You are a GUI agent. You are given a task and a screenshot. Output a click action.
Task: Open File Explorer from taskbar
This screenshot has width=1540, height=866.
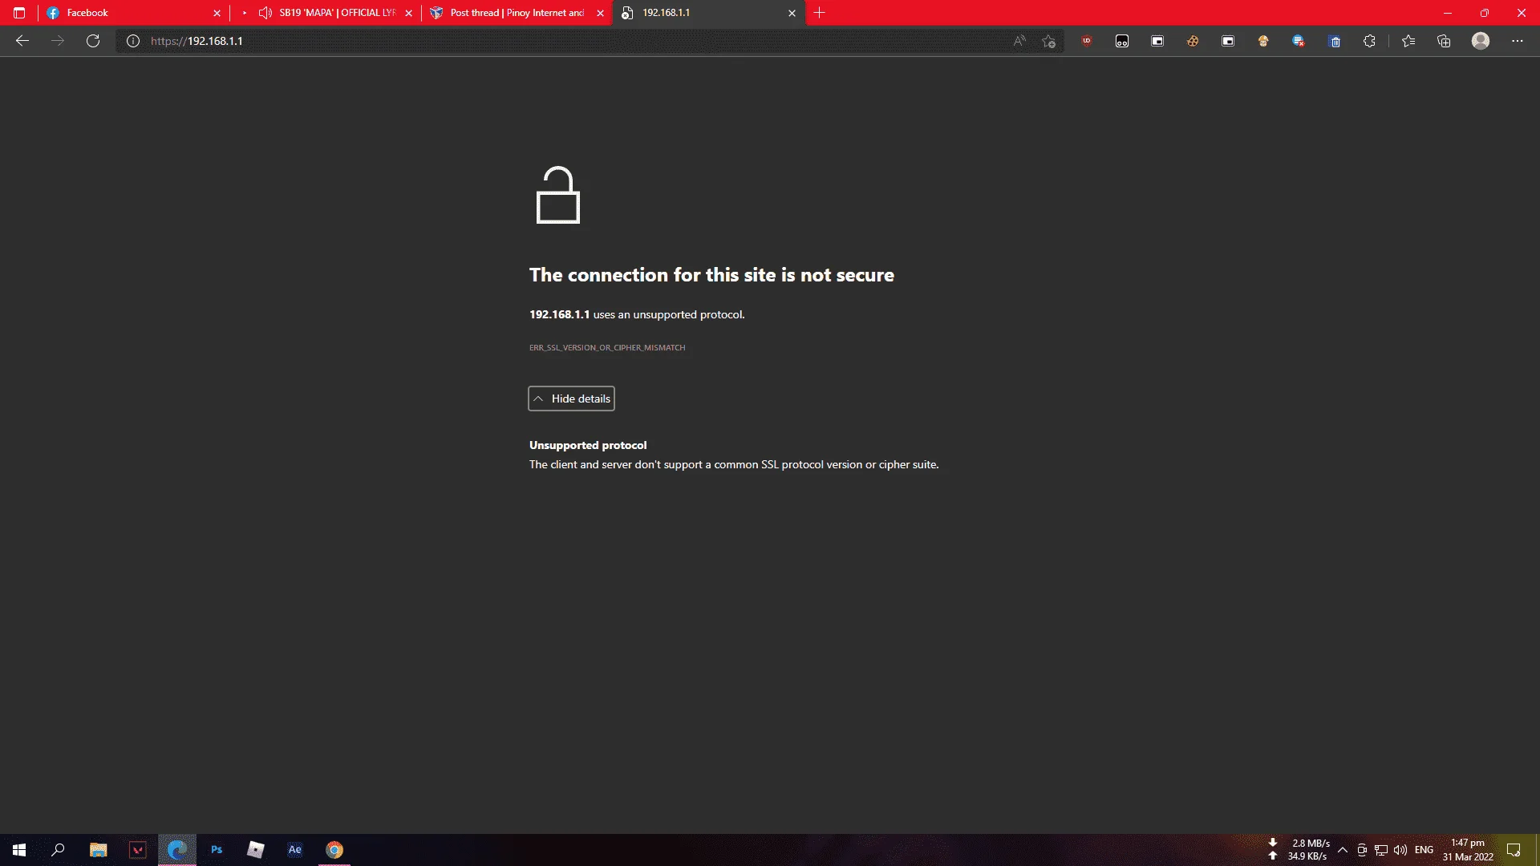[98, 850]
